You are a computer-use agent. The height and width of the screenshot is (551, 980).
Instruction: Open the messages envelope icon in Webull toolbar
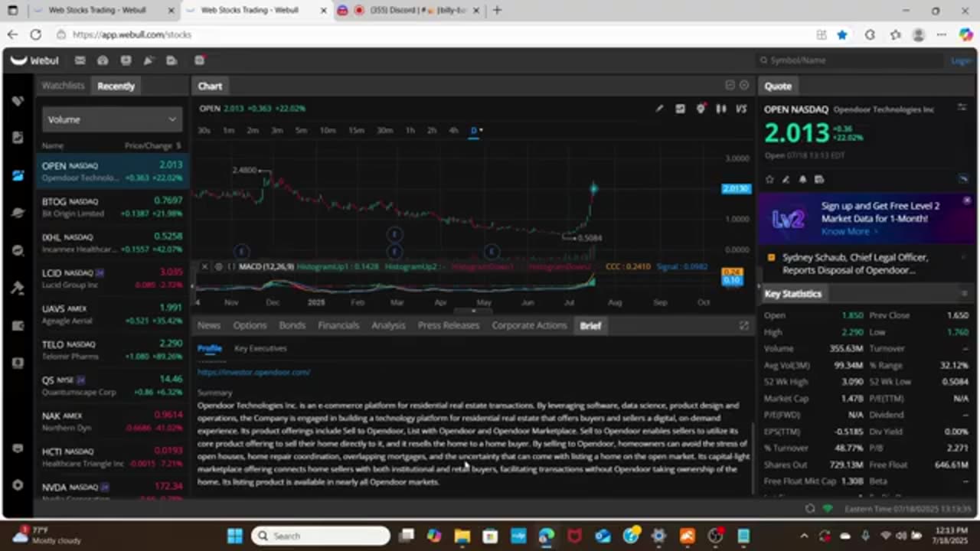(80, 60)
